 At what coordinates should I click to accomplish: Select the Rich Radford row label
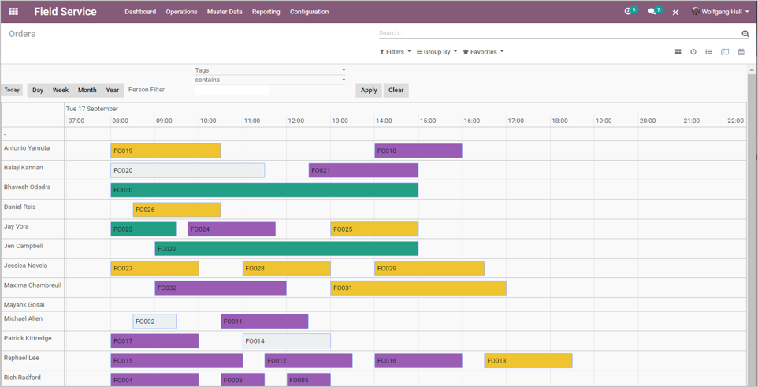pos(22,378)
